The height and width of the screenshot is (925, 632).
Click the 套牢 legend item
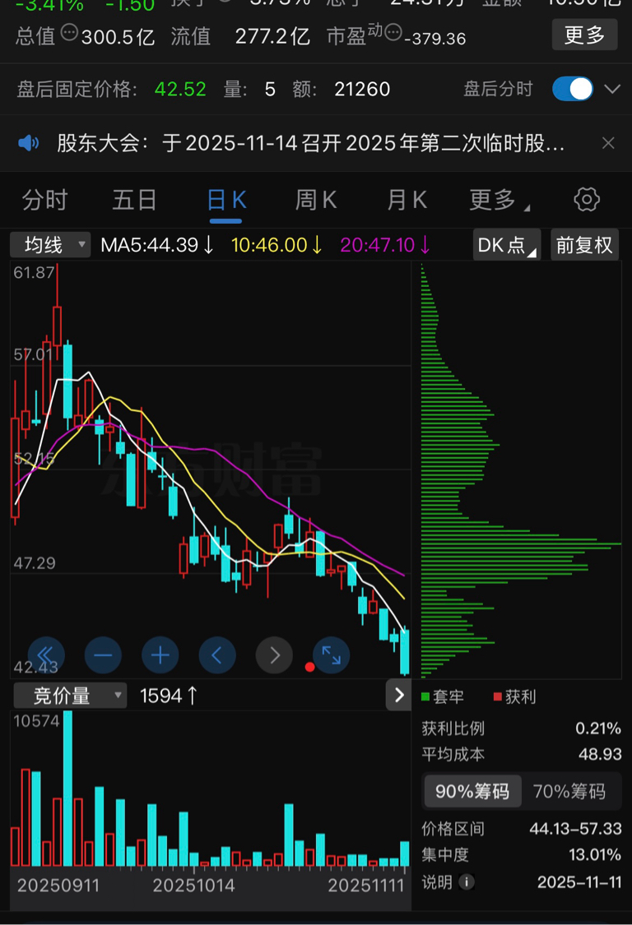[443, 696]
